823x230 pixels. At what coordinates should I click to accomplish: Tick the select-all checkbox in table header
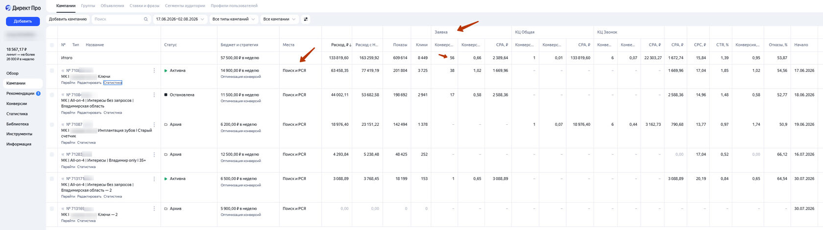(x=52, y=45)
